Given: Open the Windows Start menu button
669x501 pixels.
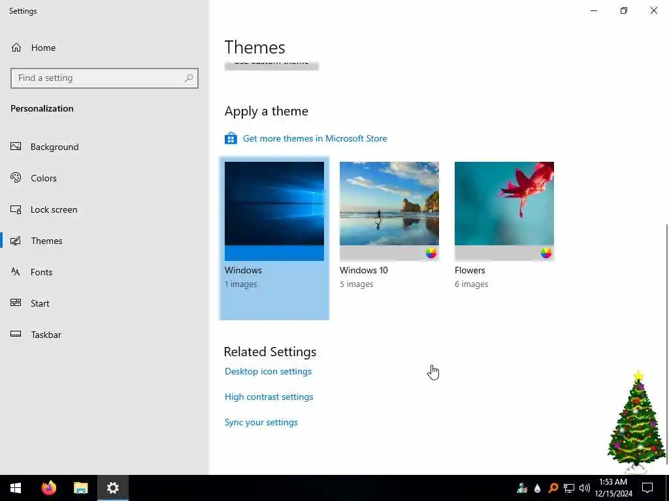Looking at the screenshot, I should coord(16,488).
